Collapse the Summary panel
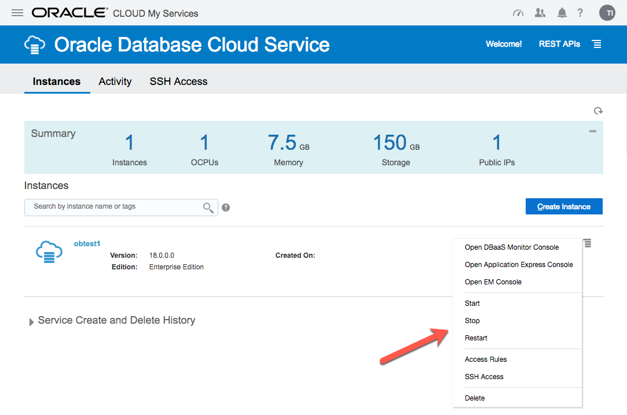Image resolution: width=627 pixels, height=415 pixels. pos(593,131)
